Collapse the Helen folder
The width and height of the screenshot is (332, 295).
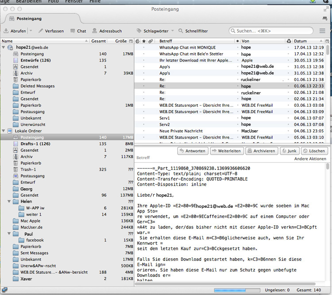pyautogui.click(x=10, y=201)
